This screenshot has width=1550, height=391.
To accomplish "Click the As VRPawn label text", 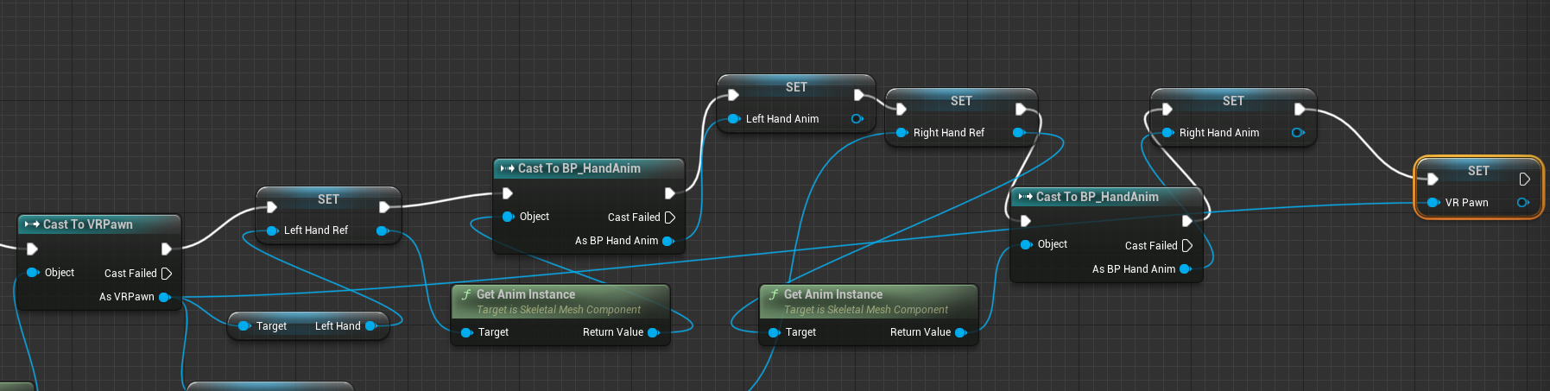I will click(x=127, y=297).
